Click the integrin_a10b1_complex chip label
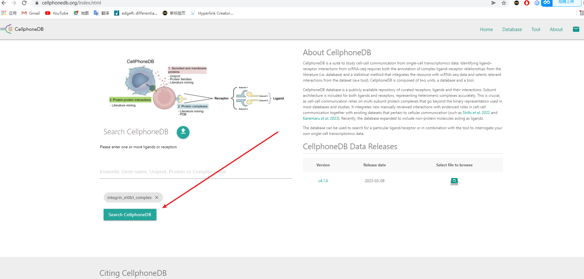 [x=129, y=197]
